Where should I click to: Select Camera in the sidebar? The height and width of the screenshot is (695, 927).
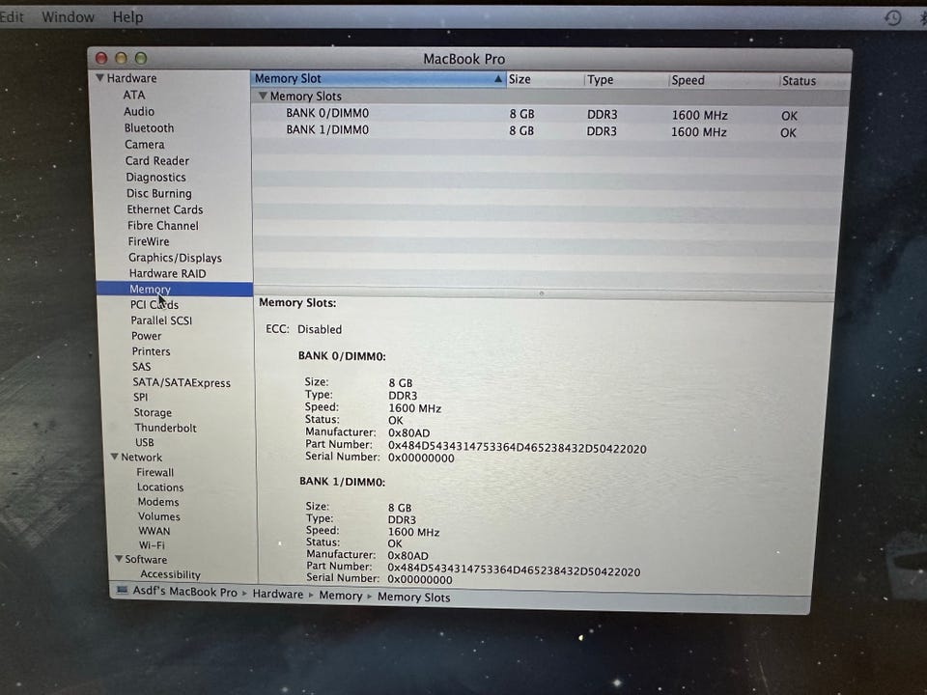pos(144,144)
